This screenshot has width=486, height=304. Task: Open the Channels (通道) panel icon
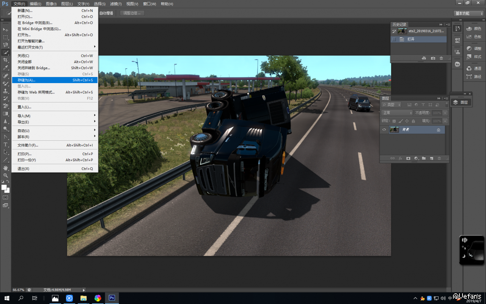(473, 69)
